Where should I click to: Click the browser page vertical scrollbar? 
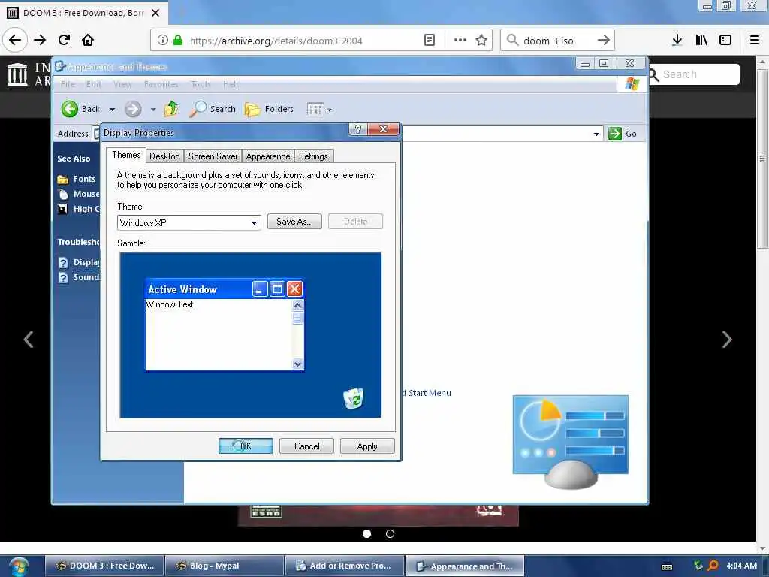click(x=762, y=158)
